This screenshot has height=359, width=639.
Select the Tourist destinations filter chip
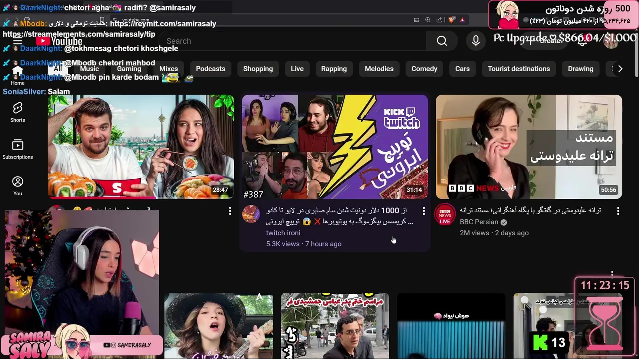pos(519,69)
